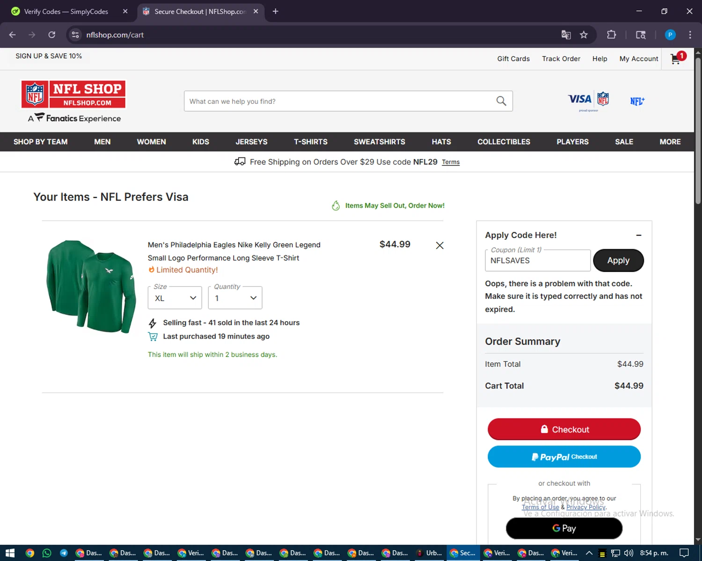
Task: Open WhatsApp from the taskbar
Action: tap(47, 553)
